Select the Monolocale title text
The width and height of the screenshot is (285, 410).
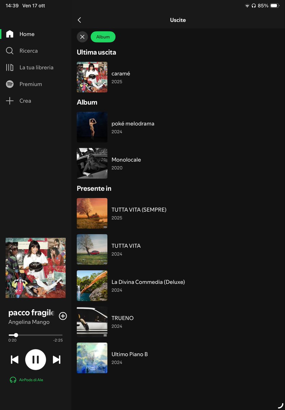click(126, 159)
